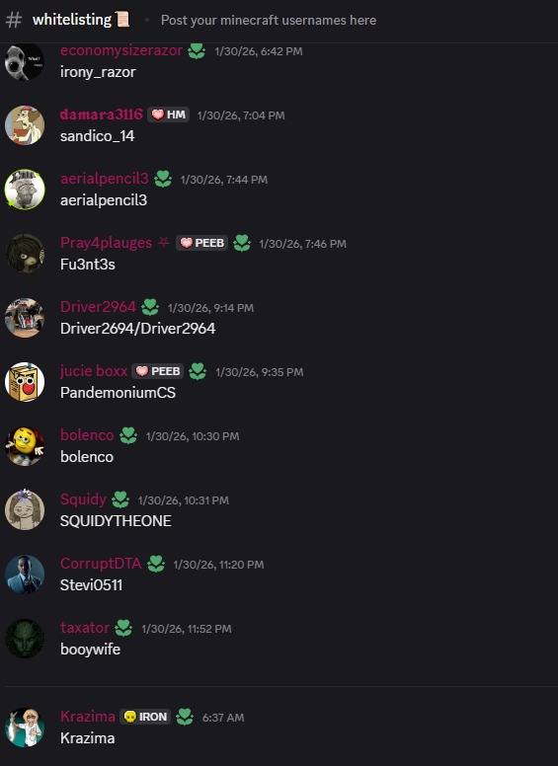558x766 pixels.
Task: Click jucie boxx's box character avatar
Action: coord(25,382)
